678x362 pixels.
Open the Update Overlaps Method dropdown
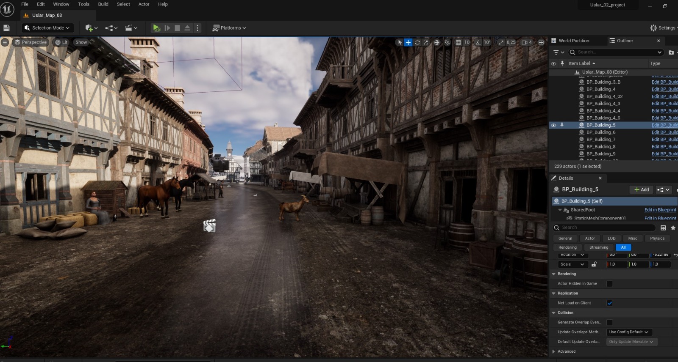coord(629,332)
